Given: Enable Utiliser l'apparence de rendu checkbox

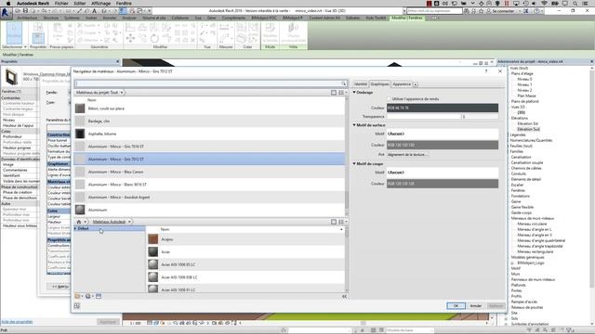Looking at the screenshot, I should (x=389, y=99).
